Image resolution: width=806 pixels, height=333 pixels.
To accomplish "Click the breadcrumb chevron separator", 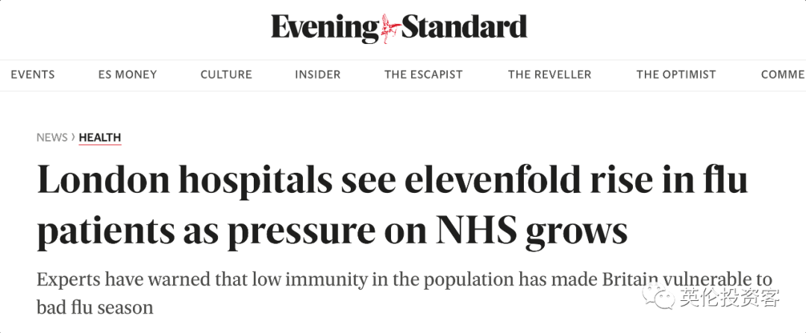I will click(73, 138).
